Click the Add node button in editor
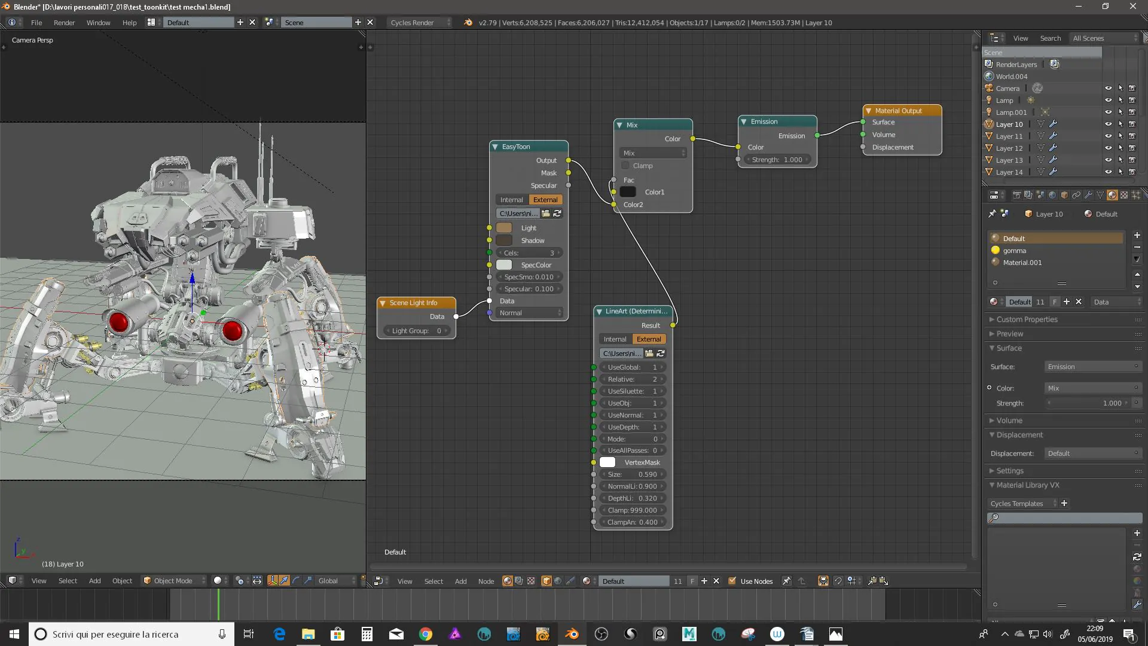The width and height of the screenshot is (1148, 646). [x=460, y=581]
